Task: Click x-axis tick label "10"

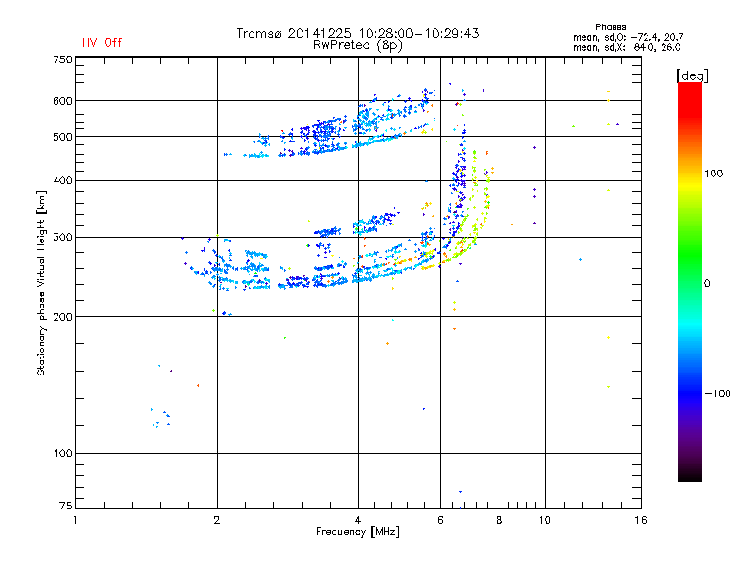Action: [x=545, y=520]
